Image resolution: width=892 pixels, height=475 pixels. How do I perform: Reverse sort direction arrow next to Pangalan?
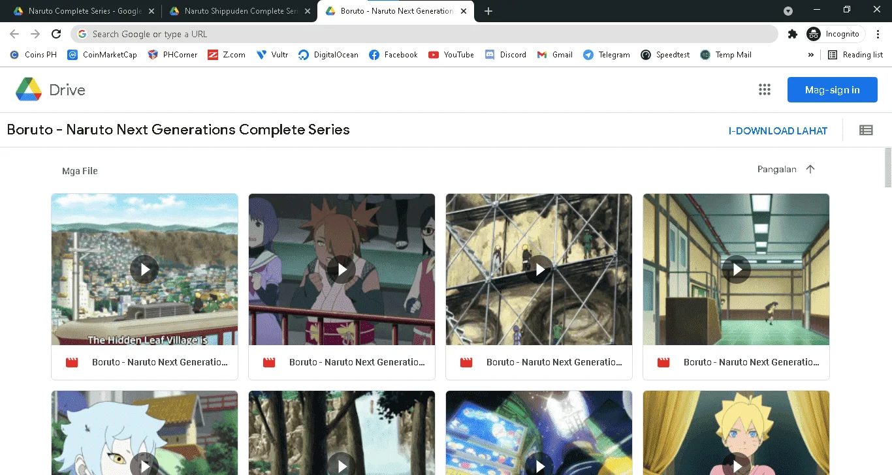810,169
